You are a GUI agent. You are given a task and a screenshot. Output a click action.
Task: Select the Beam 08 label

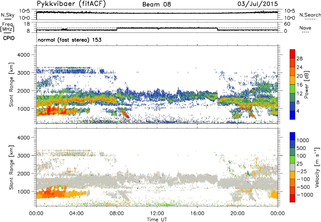coord(156,4)
